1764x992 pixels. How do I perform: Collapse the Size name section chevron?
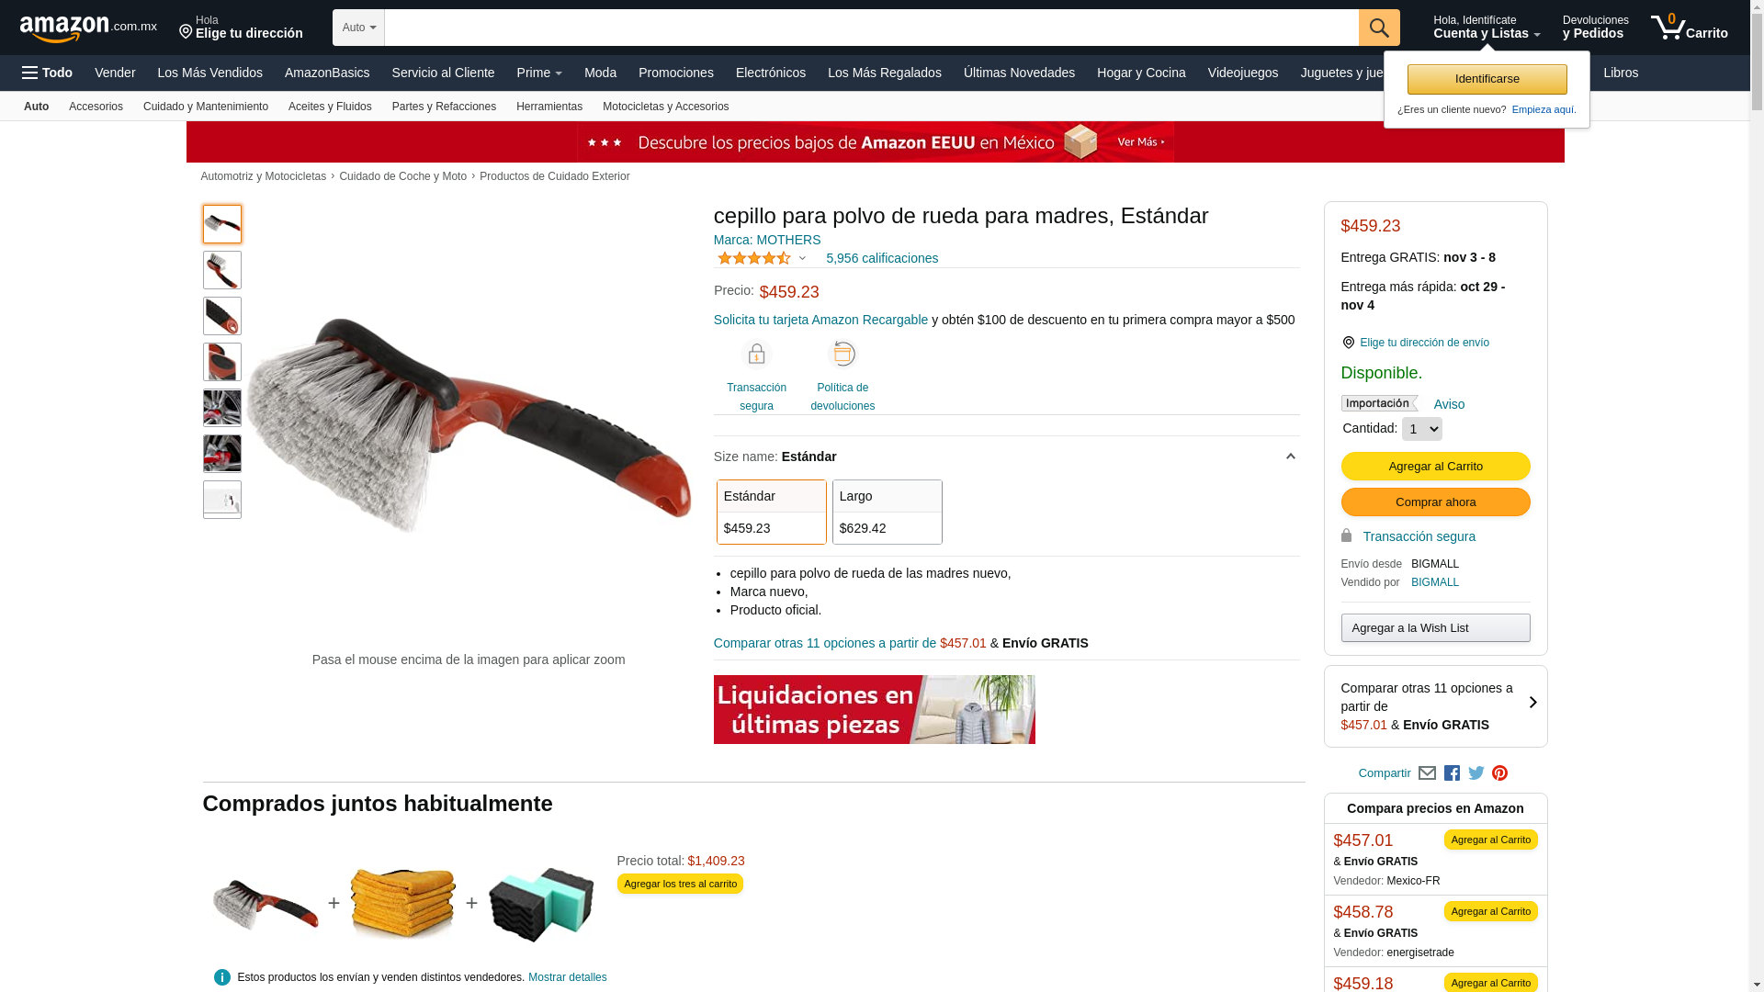pyautogui.click(x=1290, y=457)
